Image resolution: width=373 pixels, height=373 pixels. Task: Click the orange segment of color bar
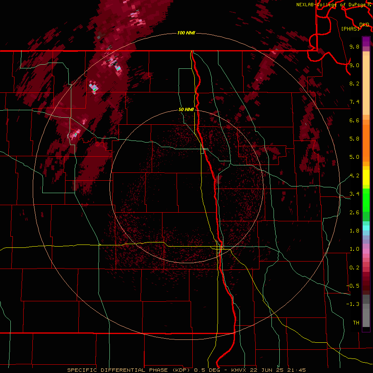point(366,143)
